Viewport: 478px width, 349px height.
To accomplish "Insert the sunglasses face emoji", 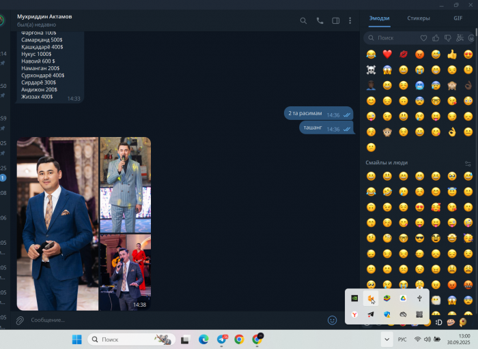I will [x=419, y=238].
